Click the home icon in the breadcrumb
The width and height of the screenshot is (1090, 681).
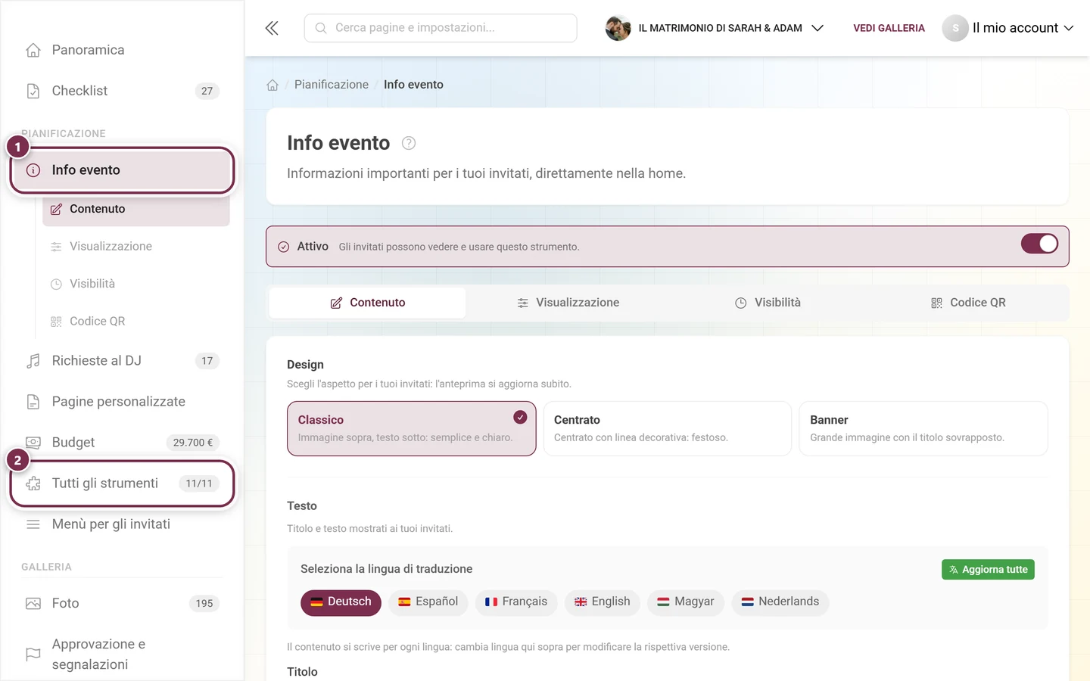point(272,85)
